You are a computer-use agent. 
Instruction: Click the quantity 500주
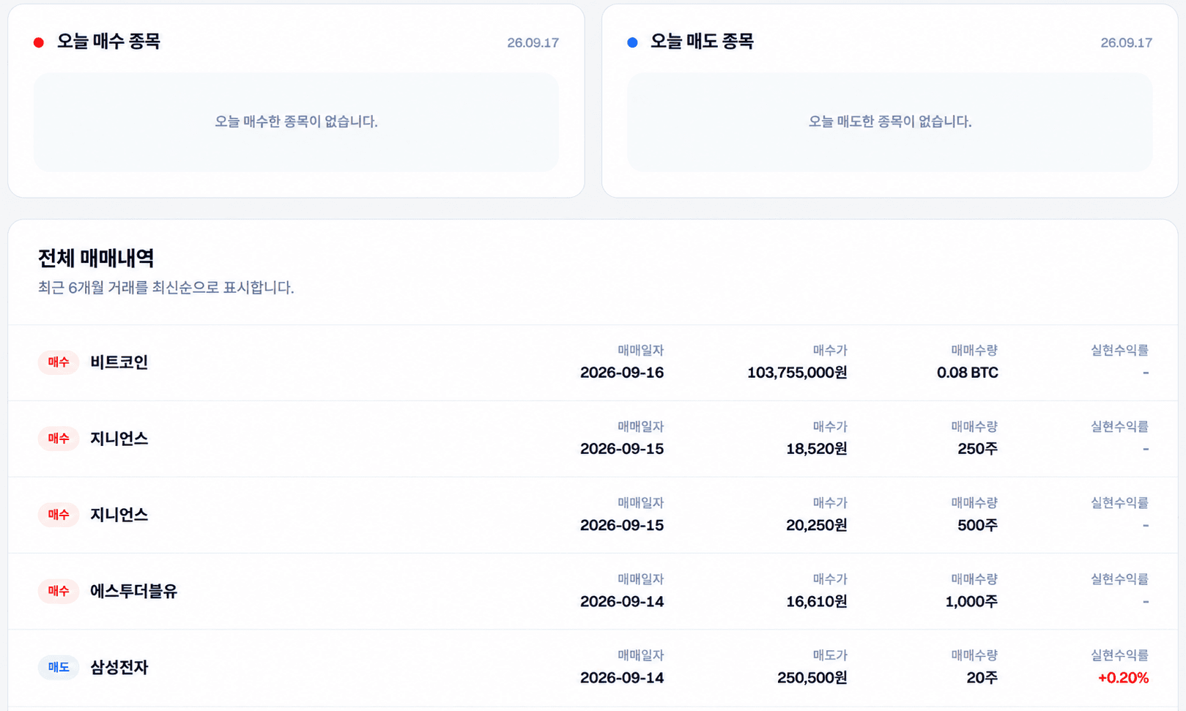[978, 525]
